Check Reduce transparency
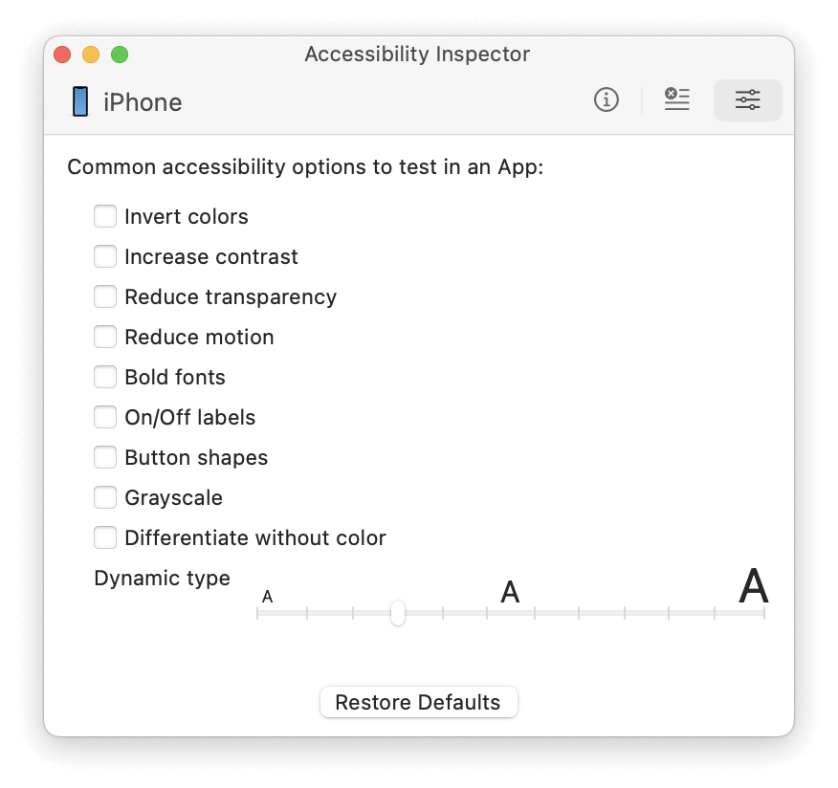Viewport: 838px width, 788px height. (105, 297)
